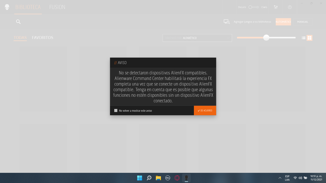
Task: Choose Manual game adding mode
Action: coord(303,22)
